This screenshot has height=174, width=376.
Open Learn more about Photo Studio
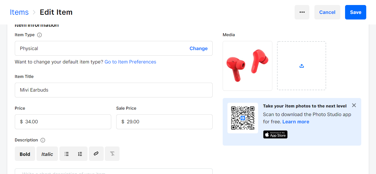(295, 122)
